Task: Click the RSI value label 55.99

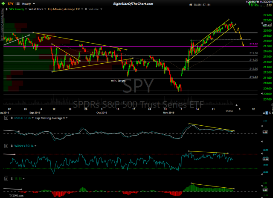Action: pyautogui.click(x=265, y=159)
